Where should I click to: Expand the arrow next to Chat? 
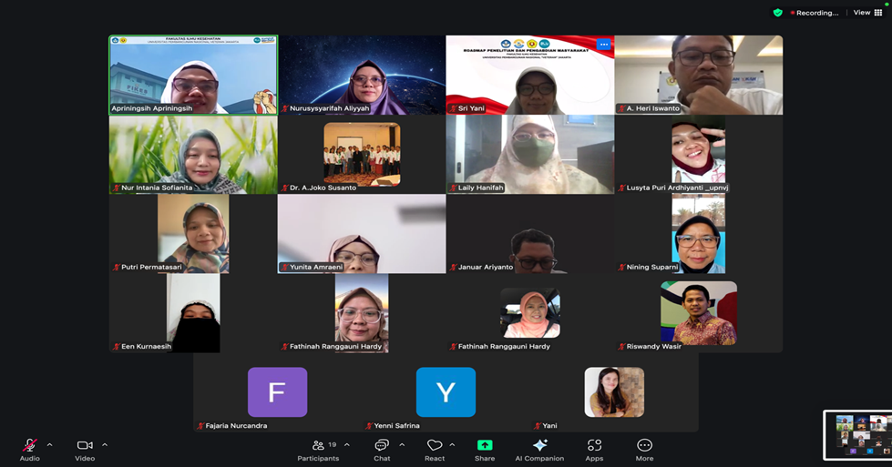(402, 445)
